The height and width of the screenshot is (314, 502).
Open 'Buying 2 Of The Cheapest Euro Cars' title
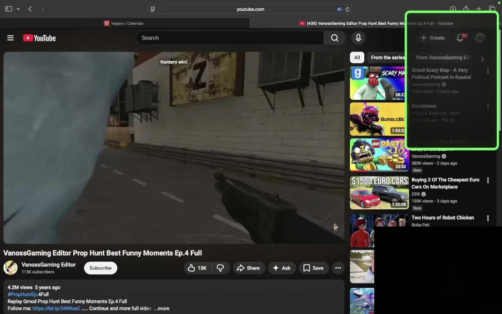pyautogui.click(x=445, y=183)
